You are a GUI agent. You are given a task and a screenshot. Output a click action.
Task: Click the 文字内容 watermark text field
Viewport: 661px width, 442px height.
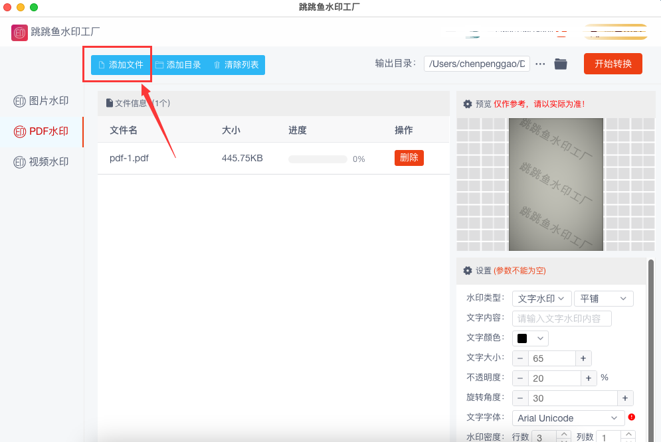pos(561,319)
